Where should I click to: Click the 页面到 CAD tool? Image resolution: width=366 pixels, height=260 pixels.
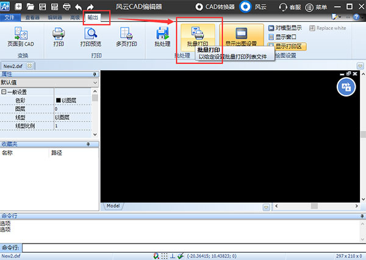click(x=21, y=37)
